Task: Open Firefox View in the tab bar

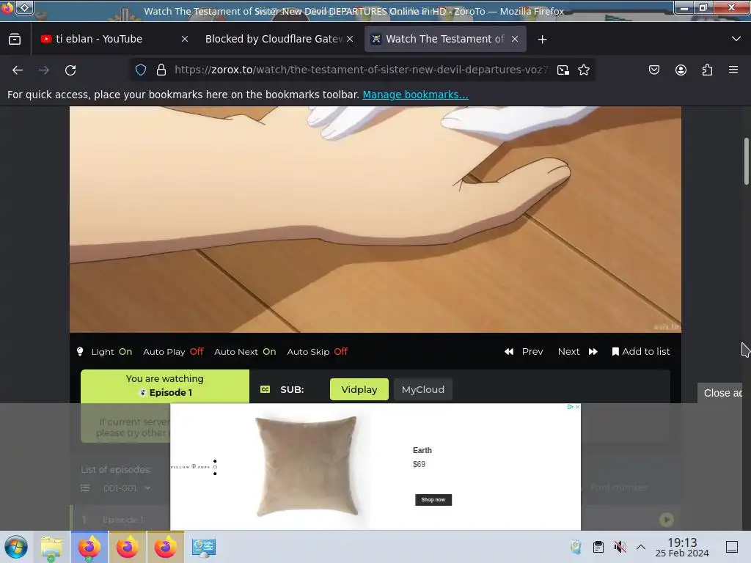Action: click(x=15, y=40)
